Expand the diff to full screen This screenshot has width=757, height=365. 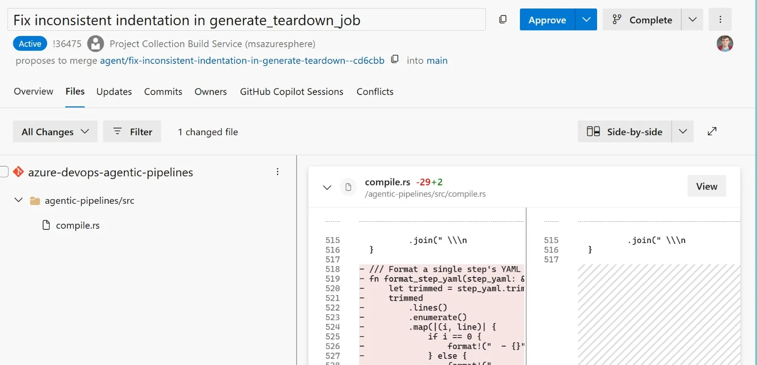pos(712,131)
